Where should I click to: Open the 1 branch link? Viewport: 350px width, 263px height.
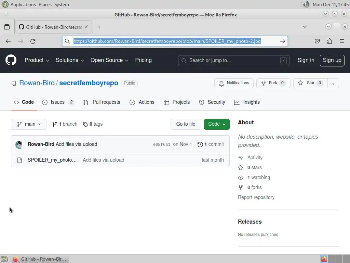65,124
